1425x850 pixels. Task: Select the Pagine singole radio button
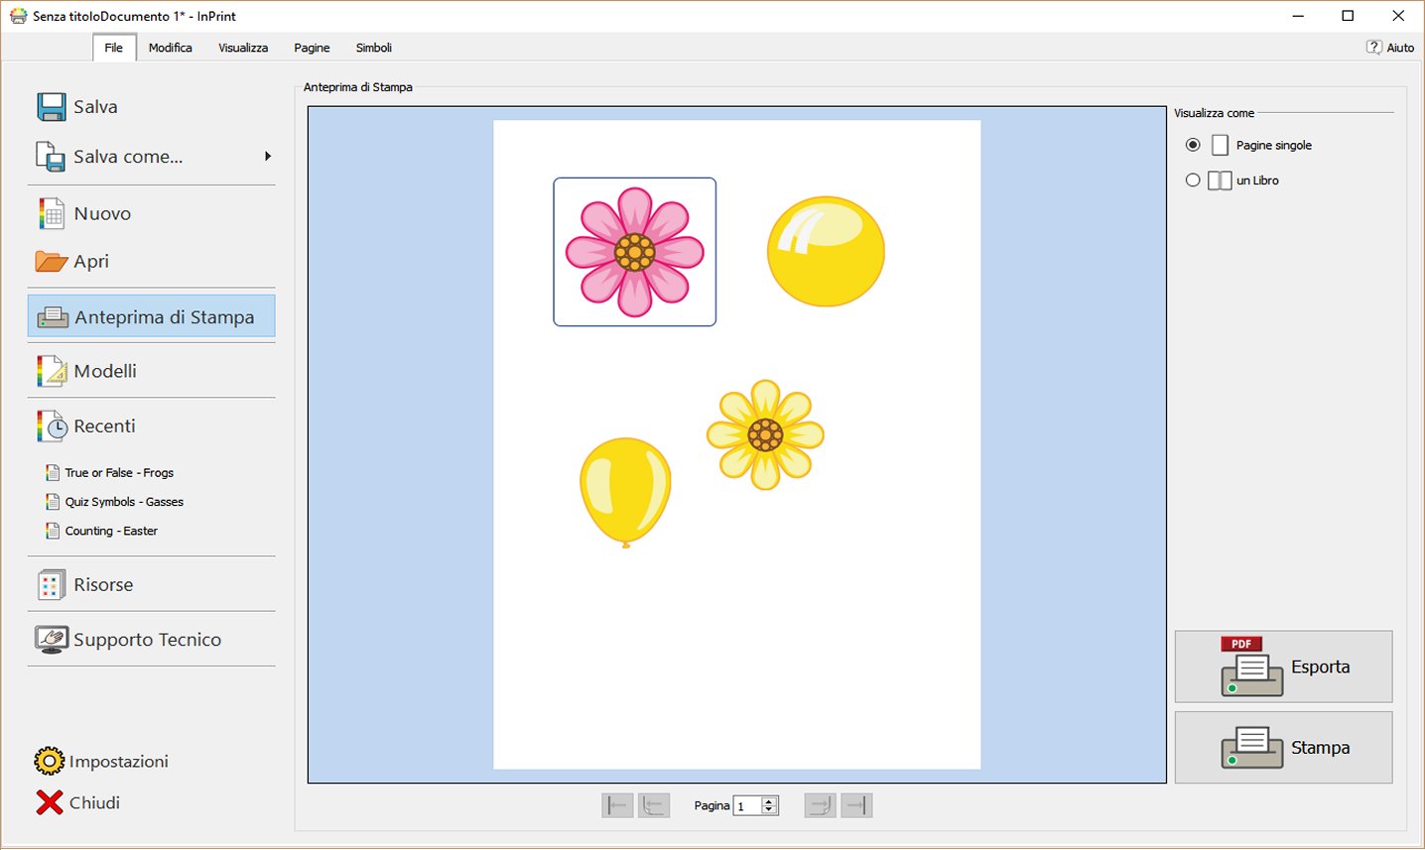pos(1192,145)
